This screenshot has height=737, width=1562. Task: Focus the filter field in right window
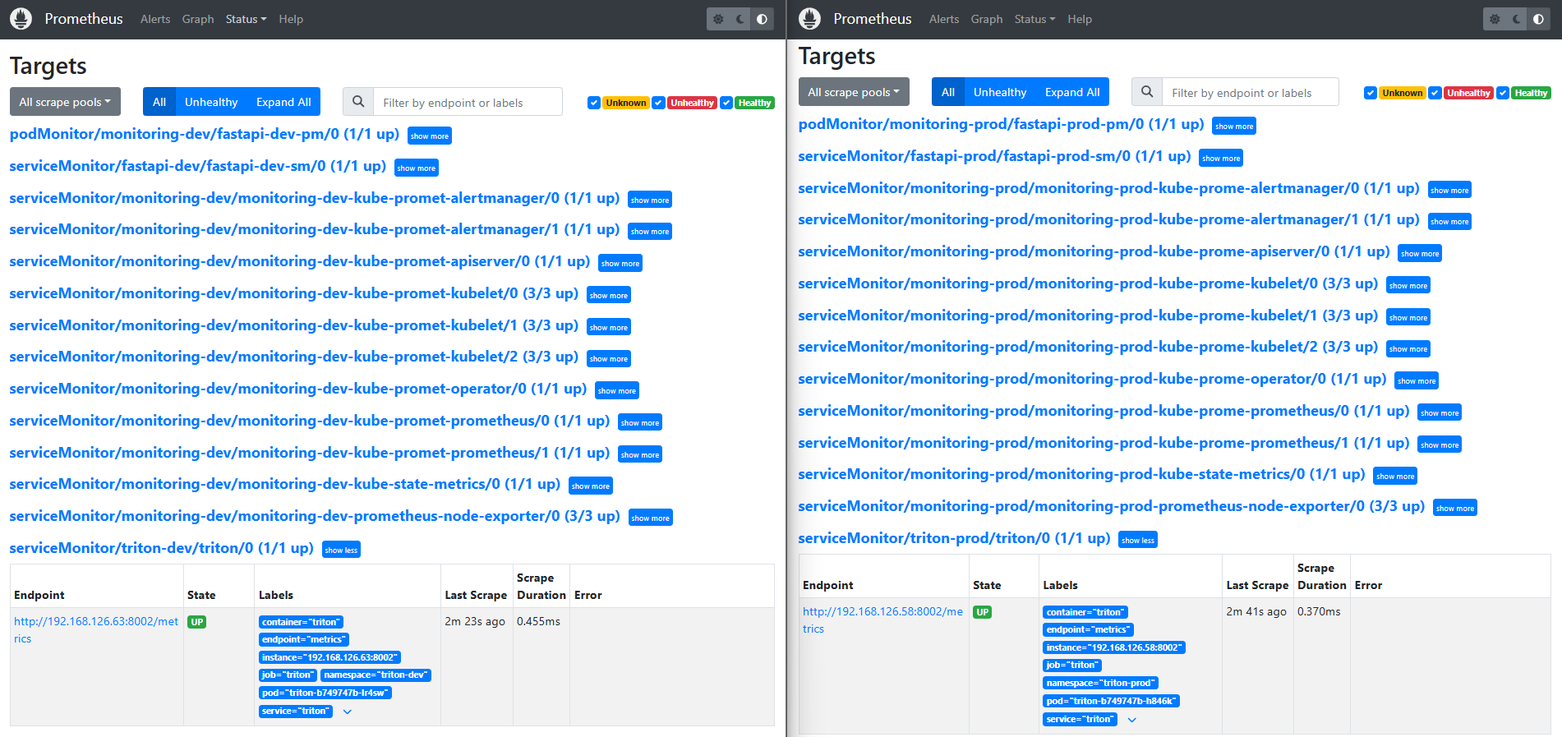click(1251, 92)
